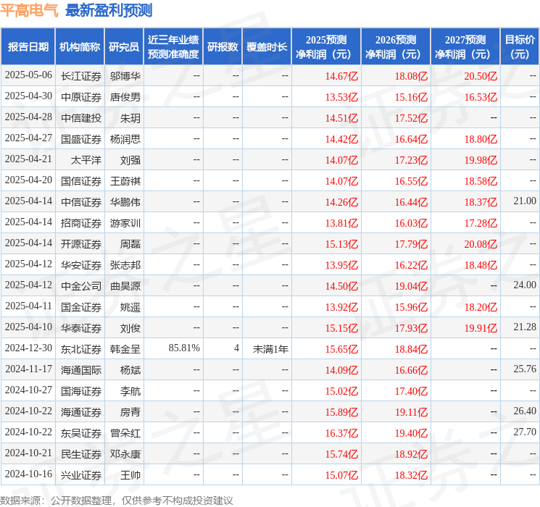Click the 近三年业绩预测准确度 column header
The height and width of the screenshot is (507, 540).
(x=173, y=47)
